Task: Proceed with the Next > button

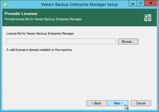Action: coord(118,103)
